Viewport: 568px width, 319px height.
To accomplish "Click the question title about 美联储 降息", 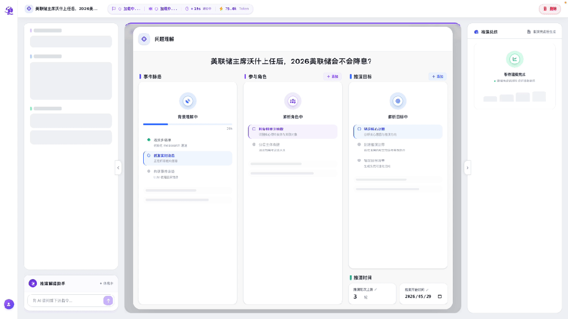I will click(x=291, y=61).
